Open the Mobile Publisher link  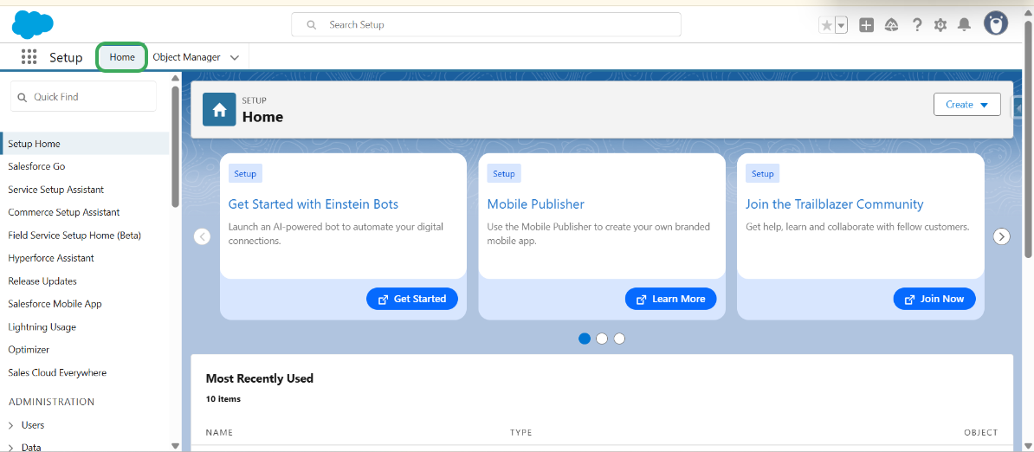(535, 204)
